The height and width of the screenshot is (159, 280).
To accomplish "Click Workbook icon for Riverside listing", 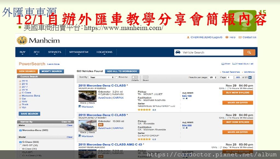I will point(80,136).
